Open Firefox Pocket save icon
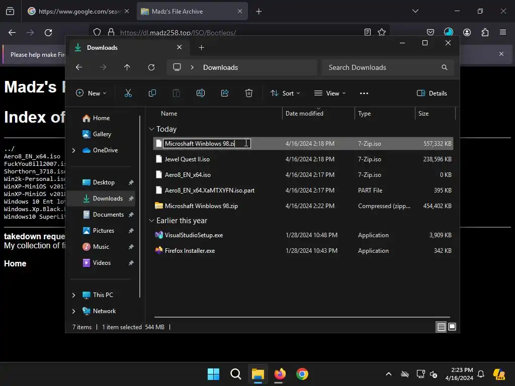The width and height of the screenshot is (515, 386). pos(431,32)
